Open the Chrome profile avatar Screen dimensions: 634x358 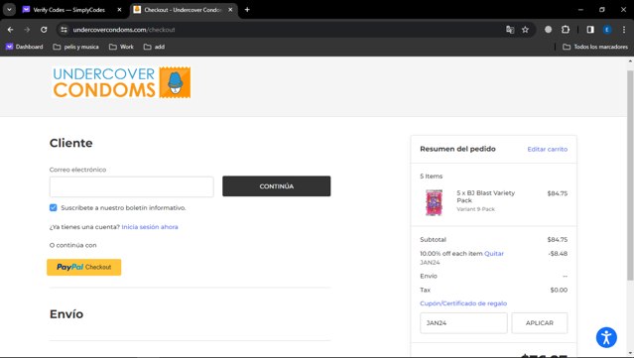607,30
